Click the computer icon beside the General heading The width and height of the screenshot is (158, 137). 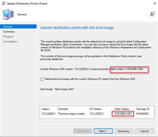(8, 15)
